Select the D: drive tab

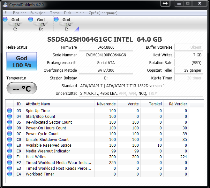coord(41,24)
